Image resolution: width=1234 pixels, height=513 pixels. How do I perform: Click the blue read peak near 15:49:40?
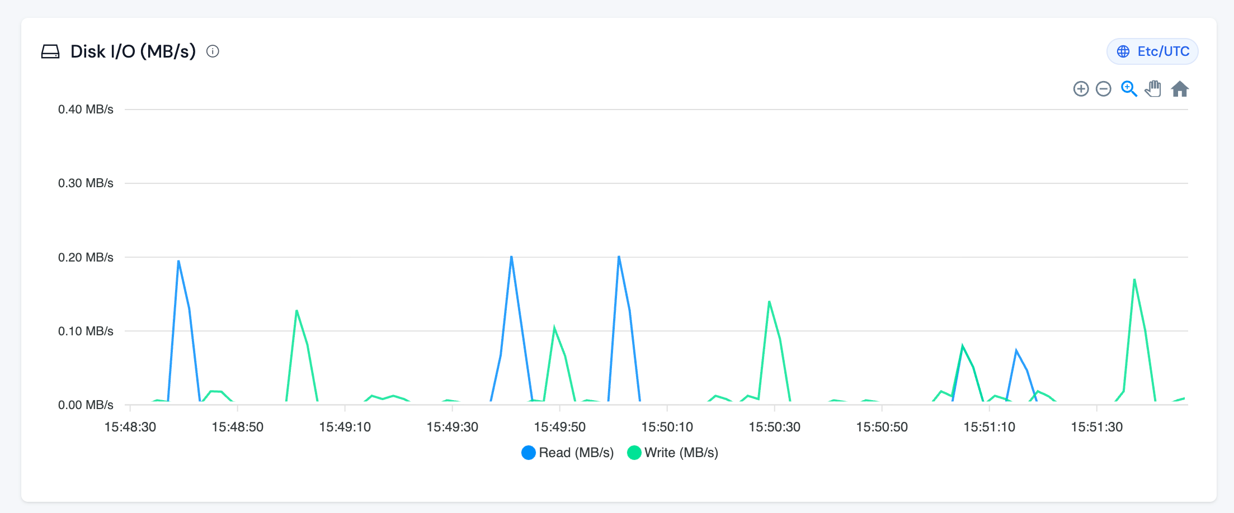(x=511, y=258)
